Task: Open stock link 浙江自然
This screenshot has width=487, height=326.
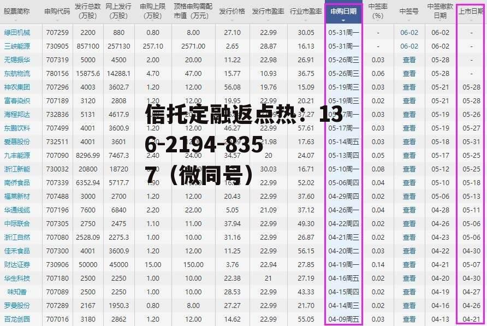Action: [17, 237]
